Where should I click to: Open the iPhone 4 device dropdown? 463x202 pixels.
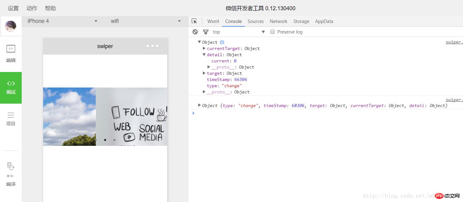point(62,21)
